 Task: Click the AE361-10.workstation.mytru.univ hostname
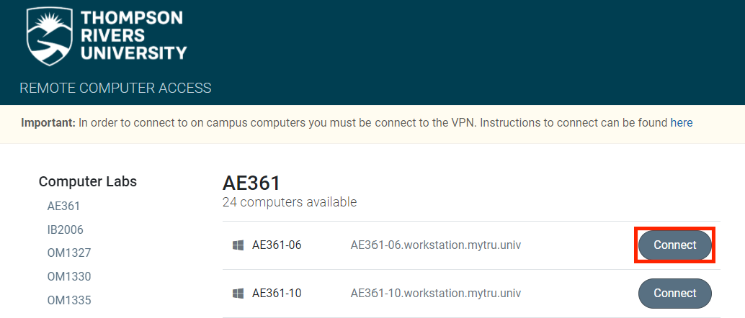[x=436, y=294]
